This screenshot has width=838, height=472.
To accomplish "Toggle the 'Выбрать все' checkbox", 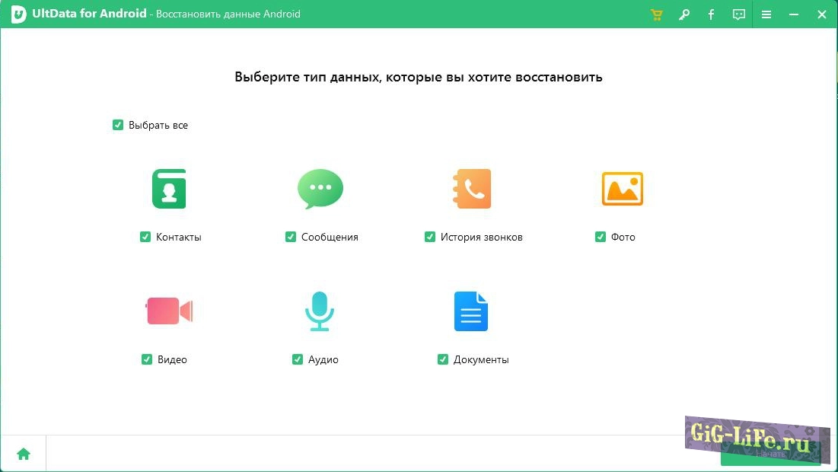I will pyautogui.click(x=118, y=125).
